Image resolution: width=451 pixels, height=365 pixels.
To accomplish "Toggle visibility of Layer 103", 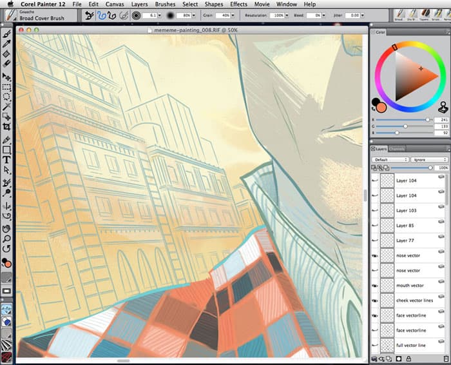I will point(375,210).
